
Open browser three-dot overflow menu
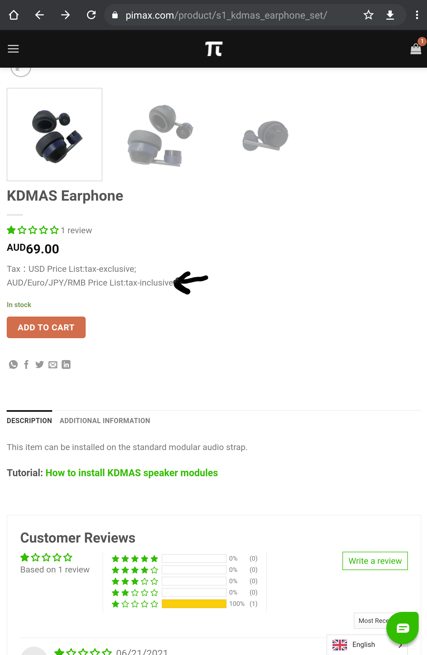417,15
